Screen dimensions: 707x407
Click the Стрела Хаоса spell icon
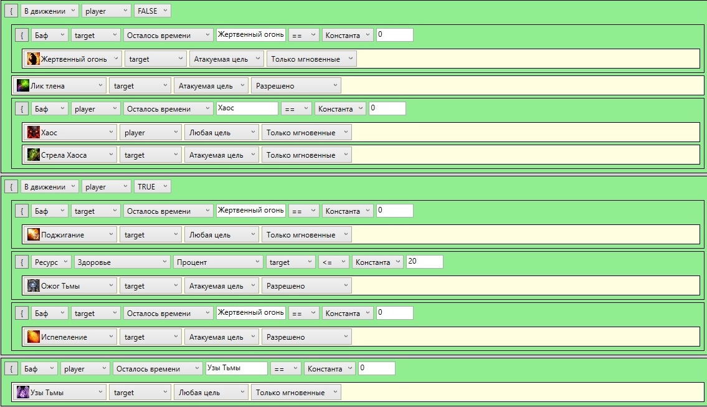34,155
